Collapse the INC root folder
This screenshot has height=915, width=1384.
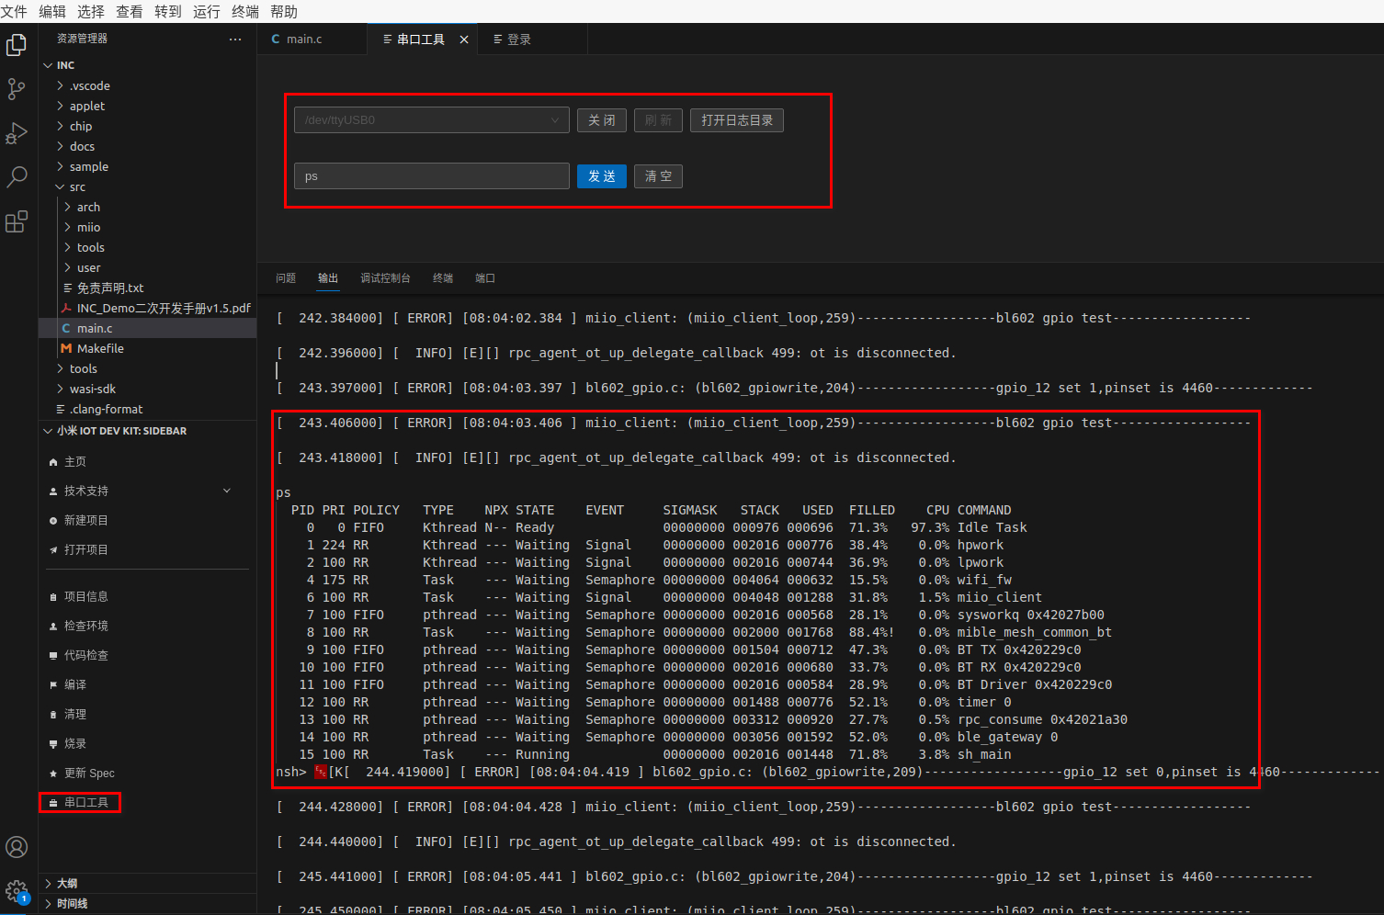pyautogui.click(x=48, y=65)
